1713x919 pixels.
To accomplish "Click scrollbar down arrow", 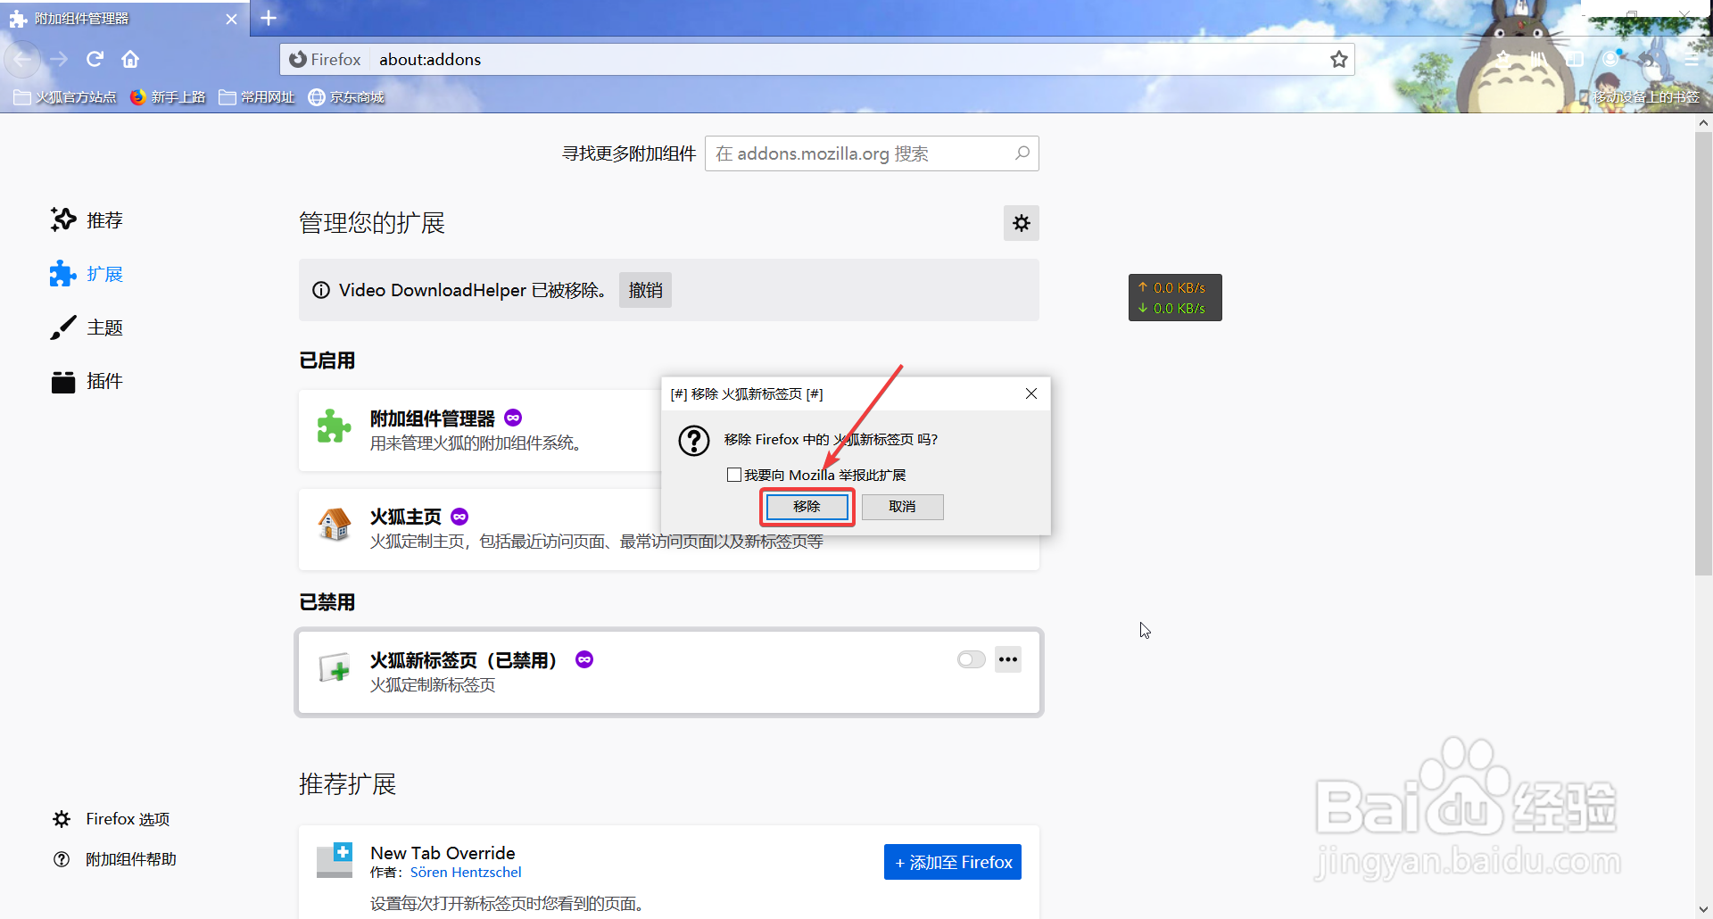I will pos(1703,909).
